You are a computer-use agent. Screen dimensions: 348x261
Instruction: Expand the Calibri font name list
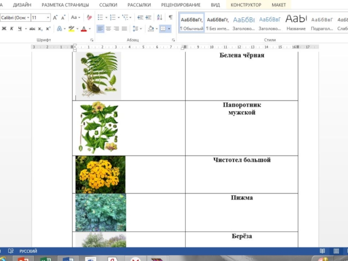[x=28, y=18]
